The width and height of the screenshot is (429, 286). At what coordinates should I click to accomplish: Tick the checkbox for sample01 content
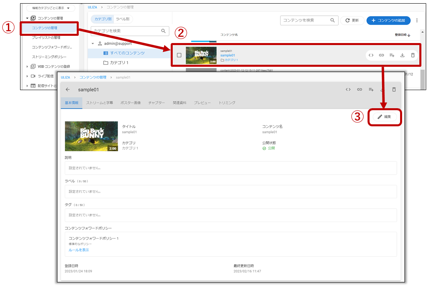179,55
